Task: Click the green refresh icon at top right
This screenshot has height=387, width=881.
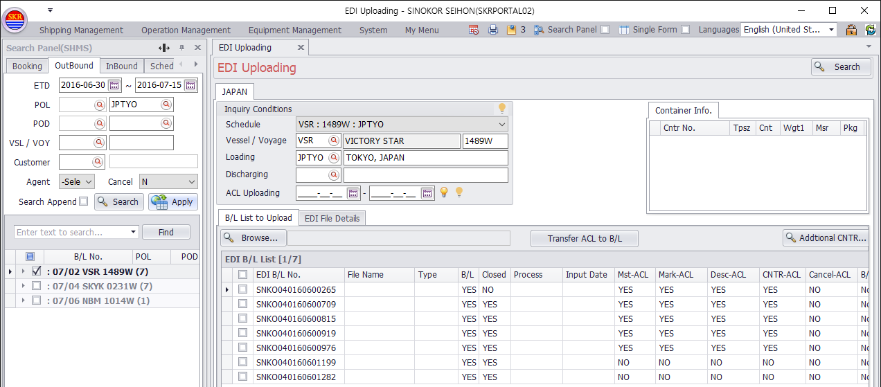Action: click(870, 30)
